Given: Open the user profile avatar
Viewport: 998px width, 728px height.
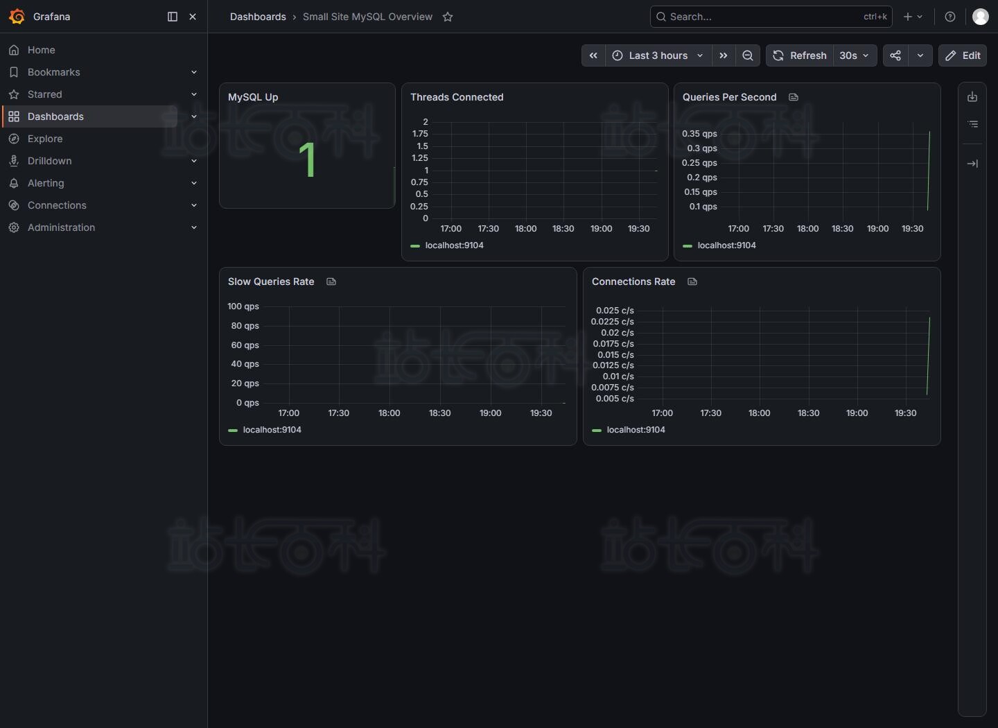Looking at the screenshot, I should [980, 17].
